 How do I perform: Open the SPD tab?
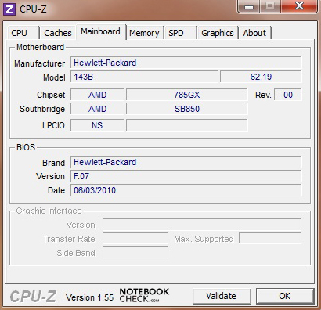(180, 33)
